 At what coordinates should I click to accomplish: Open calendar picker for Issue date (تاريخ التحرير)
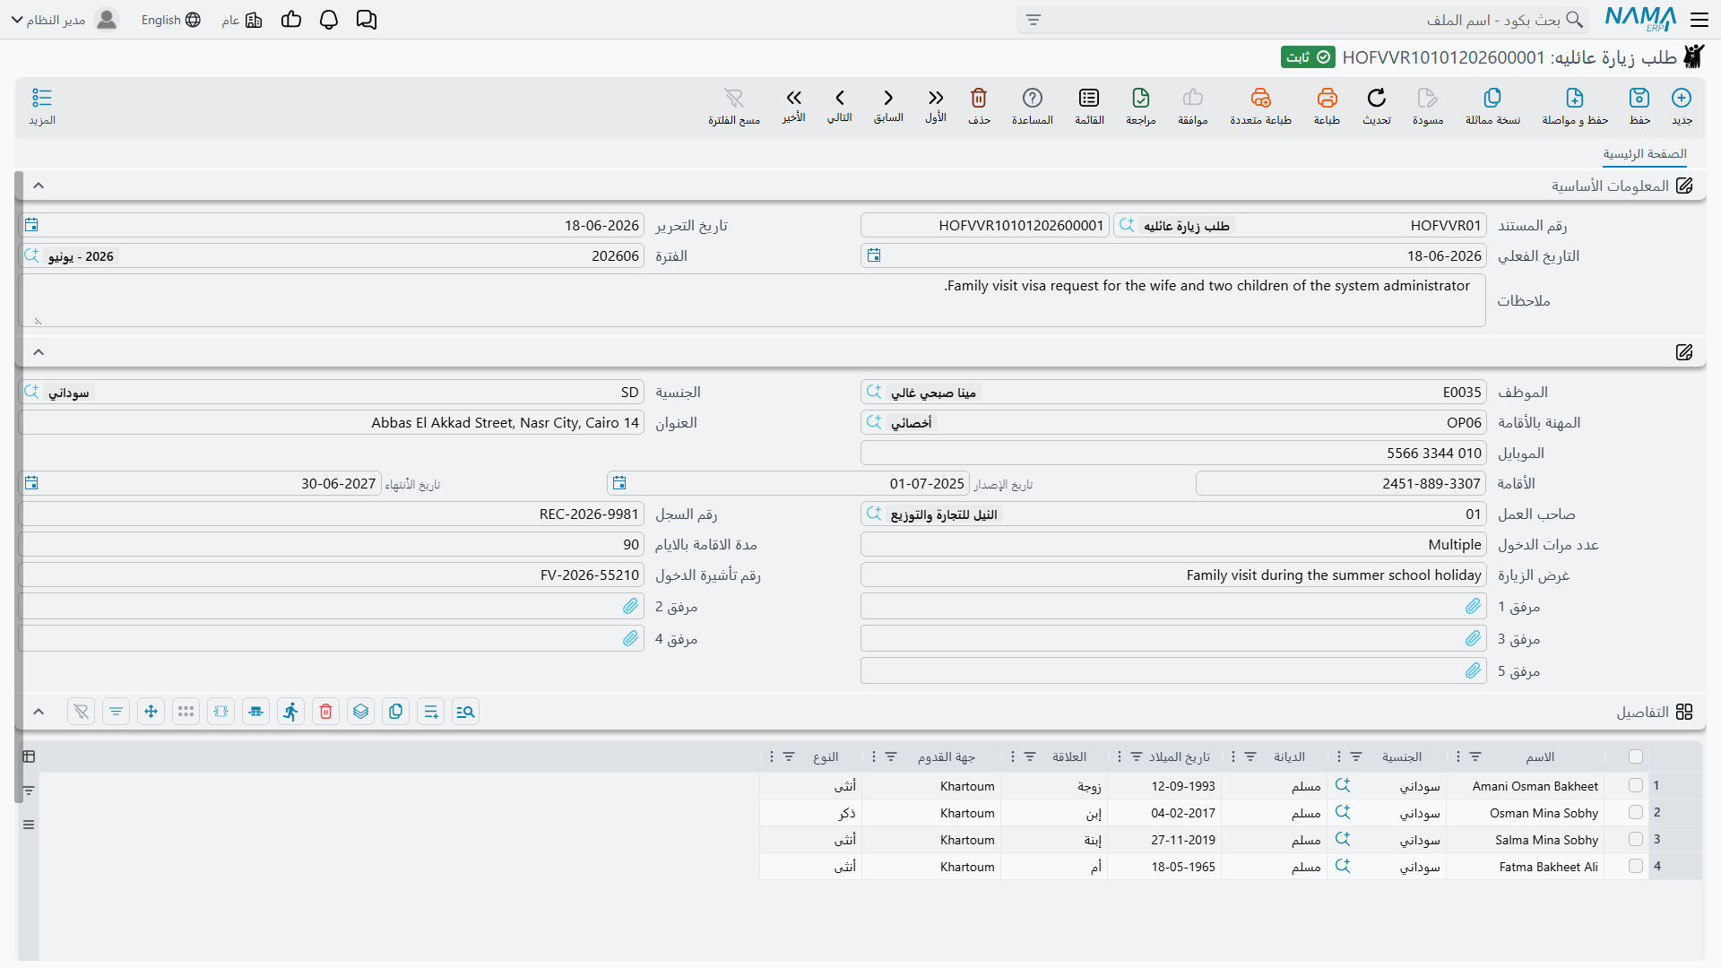click(31, 225)
